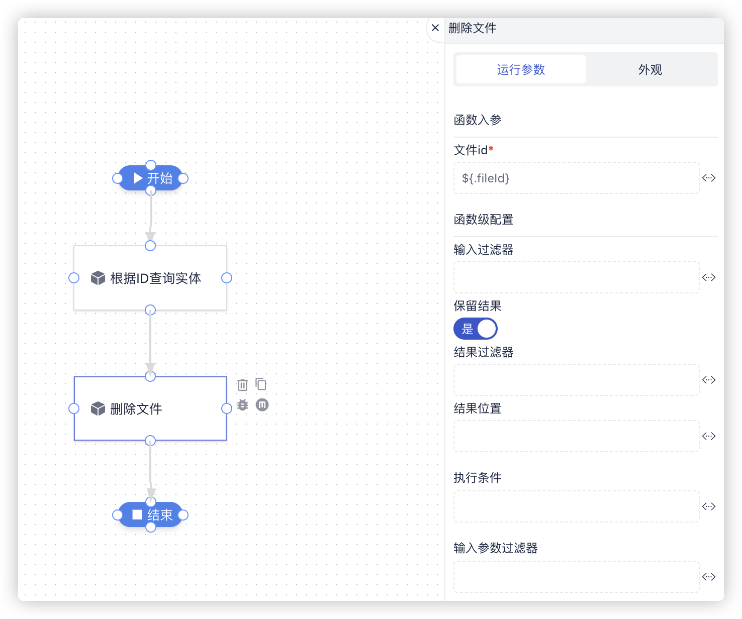
Task: Click the 执行条件 input field
Action: tap(576, 506)
